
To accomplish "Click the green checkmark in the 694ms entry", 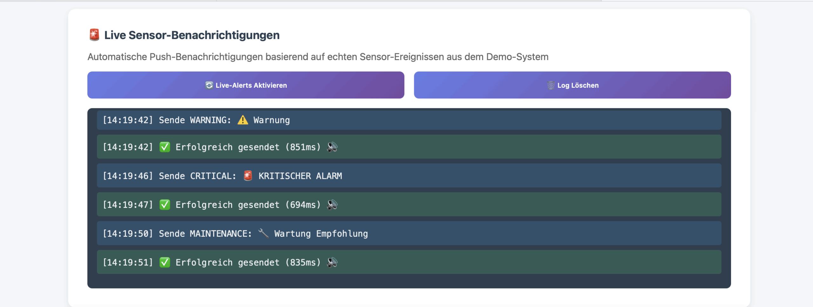I will pos(165,205).
